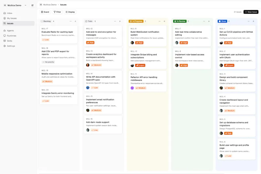Click the Urgent priority tag on MUL-10

(x=140, y=65)
